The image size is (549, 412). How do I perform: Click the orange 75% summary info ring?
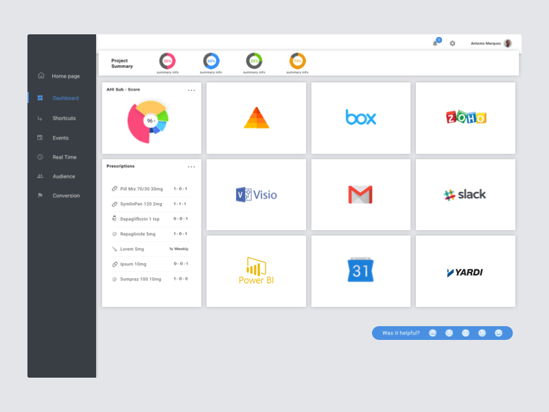(x=297, y=61)
